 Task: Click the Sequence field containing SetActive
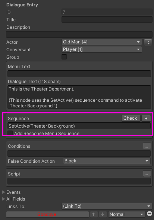click(x=79, y=126)
